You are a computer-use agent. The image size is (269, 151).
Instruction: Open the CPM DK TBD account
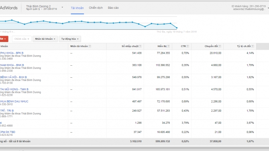8,132
